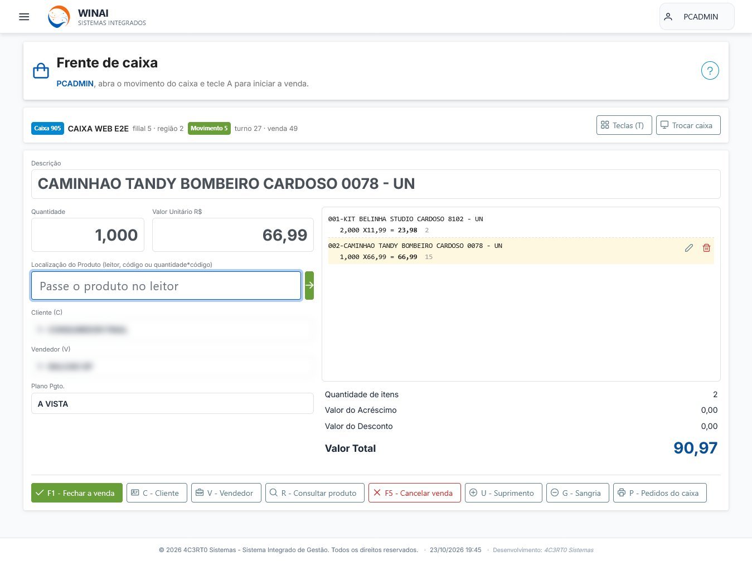Open the PCADMIN user menu
This screenshot has width=752, height=561.
pos(697,17)
